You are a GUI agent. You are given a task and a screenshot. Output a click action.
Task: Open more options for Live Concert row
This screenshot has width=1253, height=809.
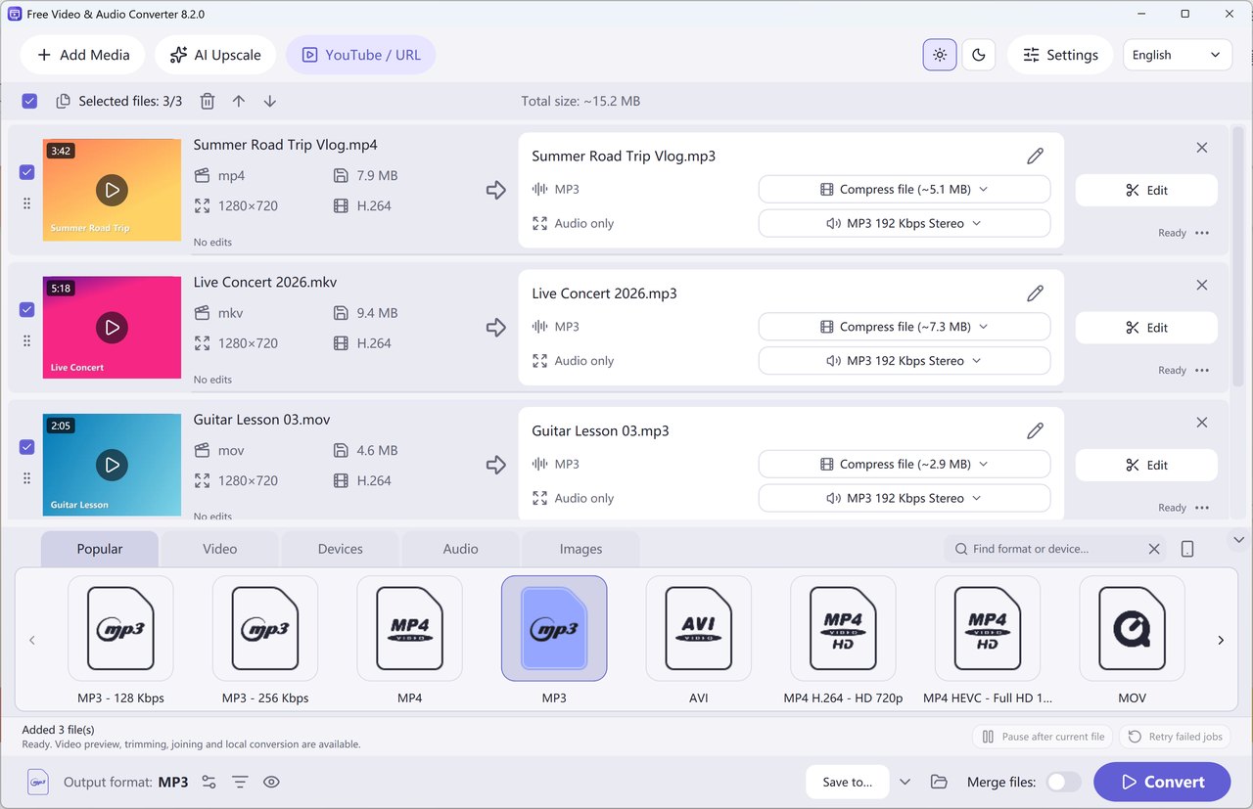[1202, 371]
